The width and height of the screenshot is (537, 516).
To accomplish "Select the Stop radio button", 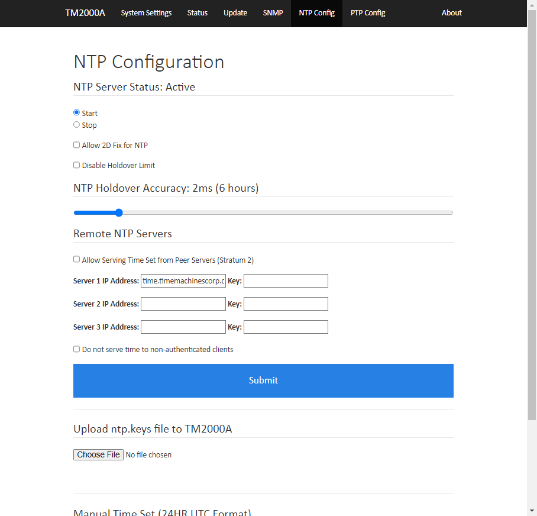I will 76,125.
